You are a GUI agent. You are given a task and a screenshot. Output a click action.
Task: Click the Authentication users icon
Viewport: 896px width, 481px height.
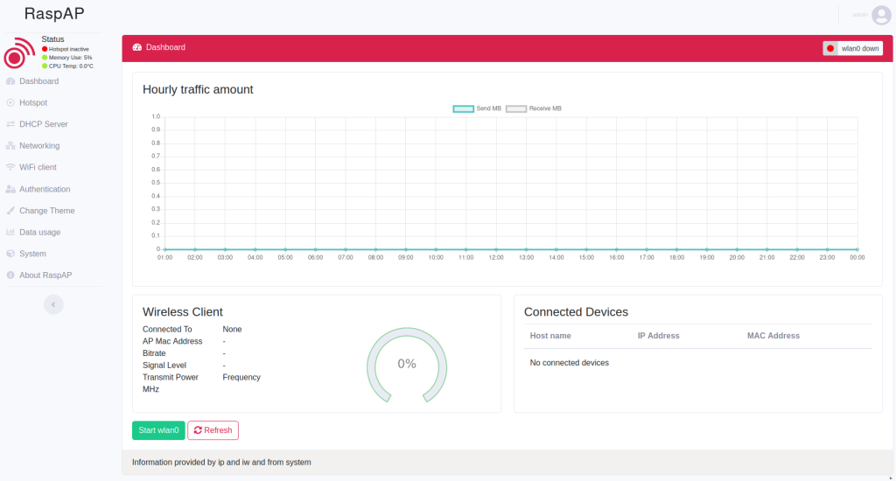[10, 189]
